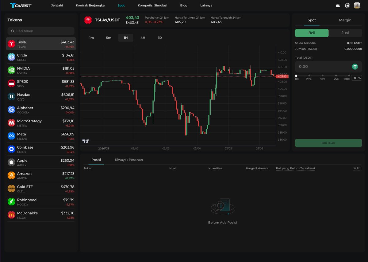This screenshot has width=368, height=262.
Task: Click the Coinbase token logo
Action: click(11, 149)
